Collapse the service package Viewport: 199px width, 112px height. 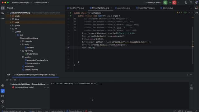21,57
